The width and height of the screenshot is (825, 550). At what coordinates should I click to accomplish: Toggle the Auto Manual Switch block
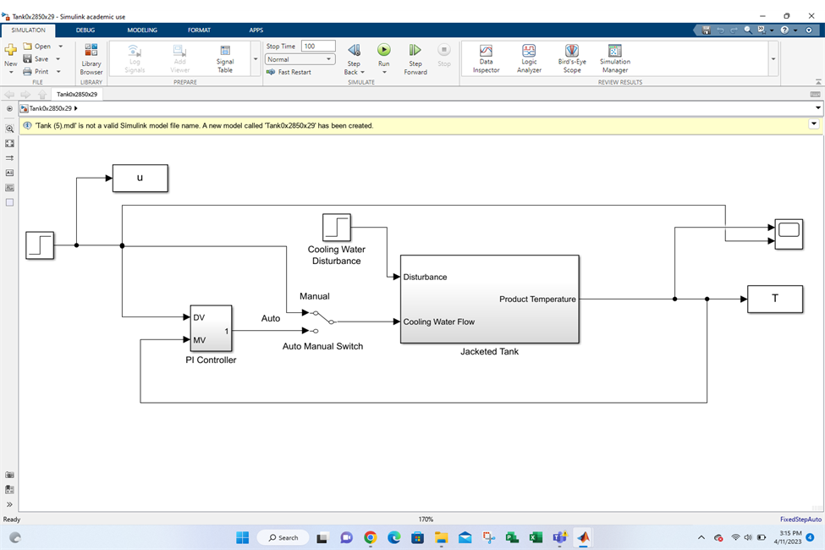(x=322, y=320)
